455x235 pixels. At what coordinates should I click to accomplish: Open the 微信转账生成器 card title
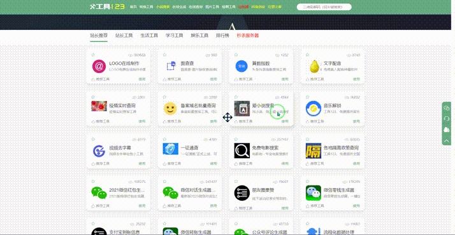(196, 232)
